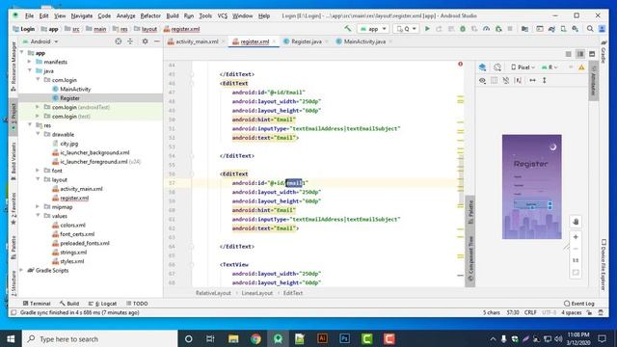This screenshot has width=617, height=347.
Task: Click the Windows Start button
Action: click(x=11, y=338)
